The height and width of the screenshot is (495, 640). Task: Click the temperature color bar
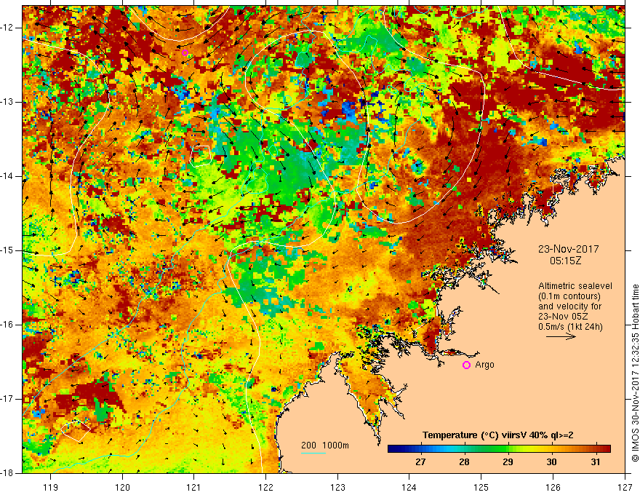click(499, 449)
